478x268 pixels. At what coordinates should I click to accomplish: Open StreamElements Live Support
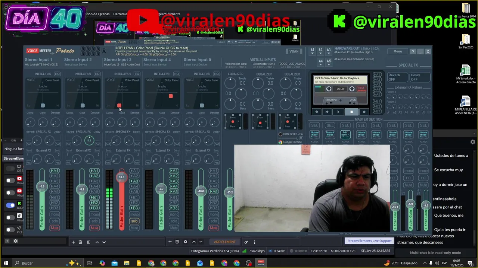369,241
